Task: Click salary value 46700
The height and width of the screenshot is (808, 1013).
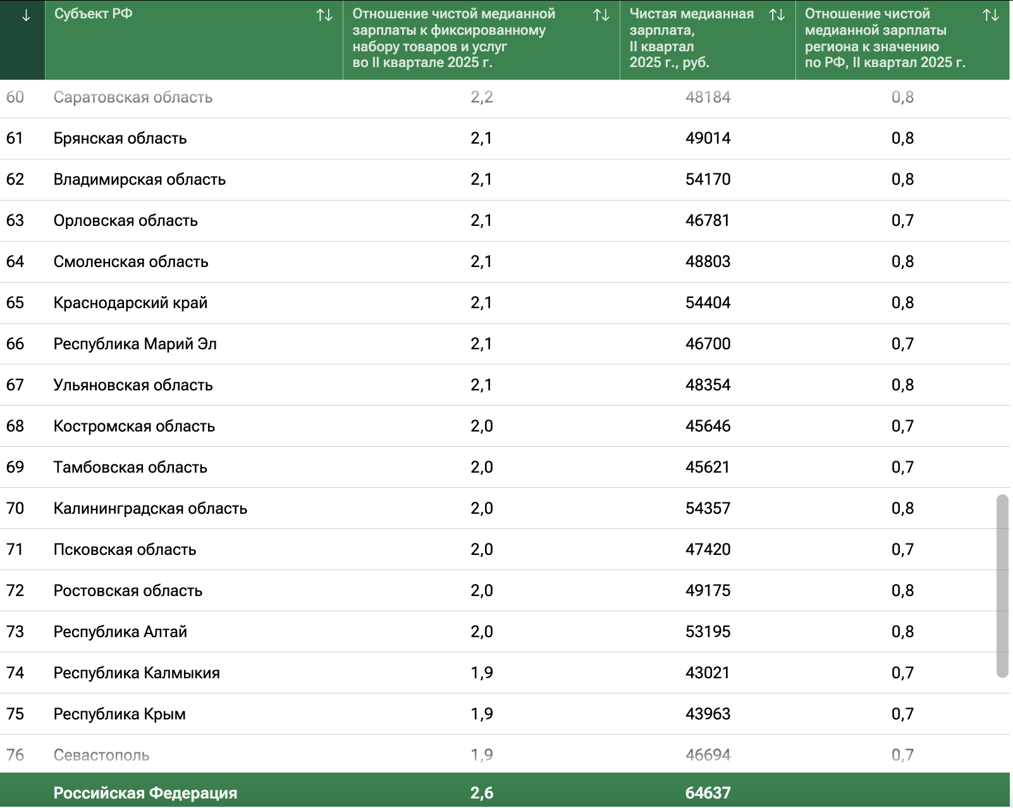Action: coord(708,344)
